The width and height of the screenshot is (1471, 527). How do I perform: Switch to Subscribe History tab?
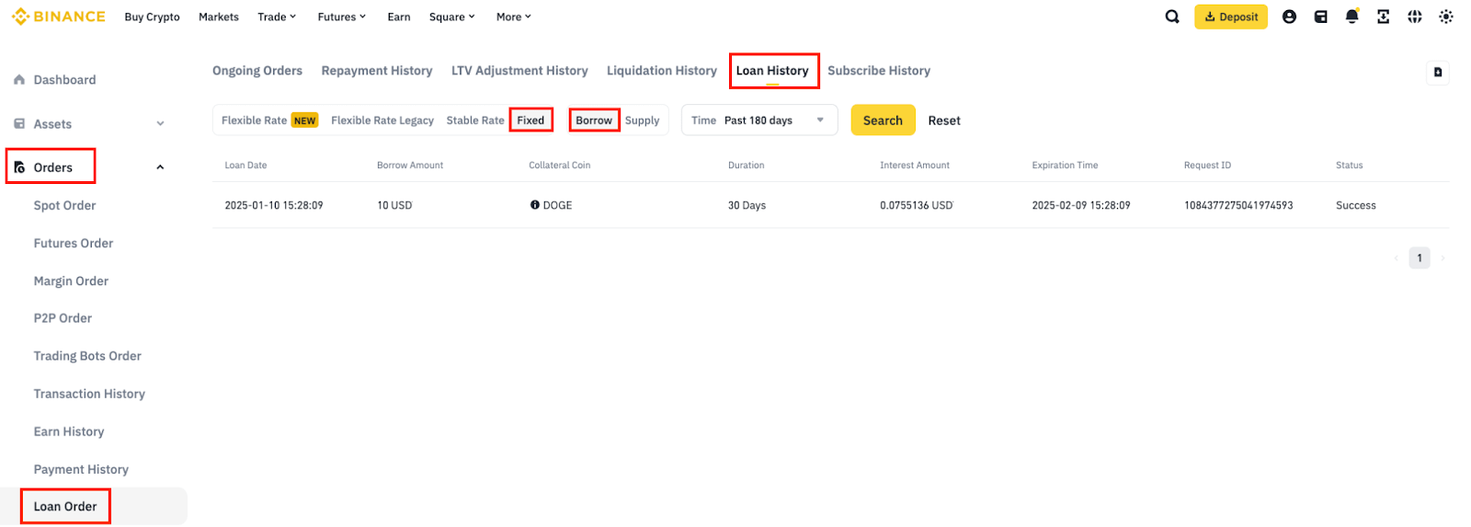(x=879, y=71)
